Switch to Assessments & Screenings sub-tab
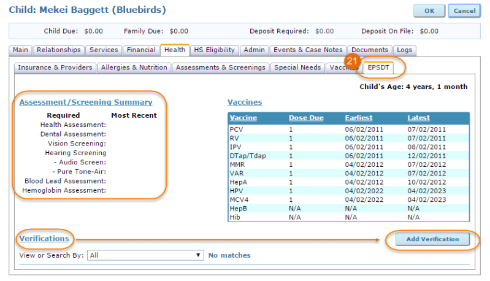 click(x=220, y=67)
